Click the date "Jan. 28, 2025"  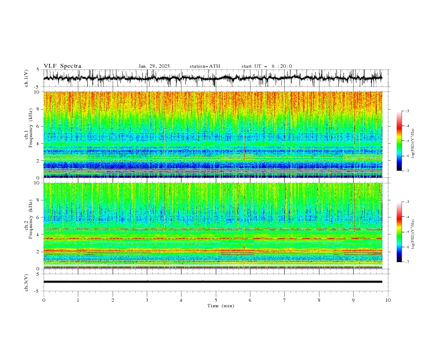[x=154, y=66]
